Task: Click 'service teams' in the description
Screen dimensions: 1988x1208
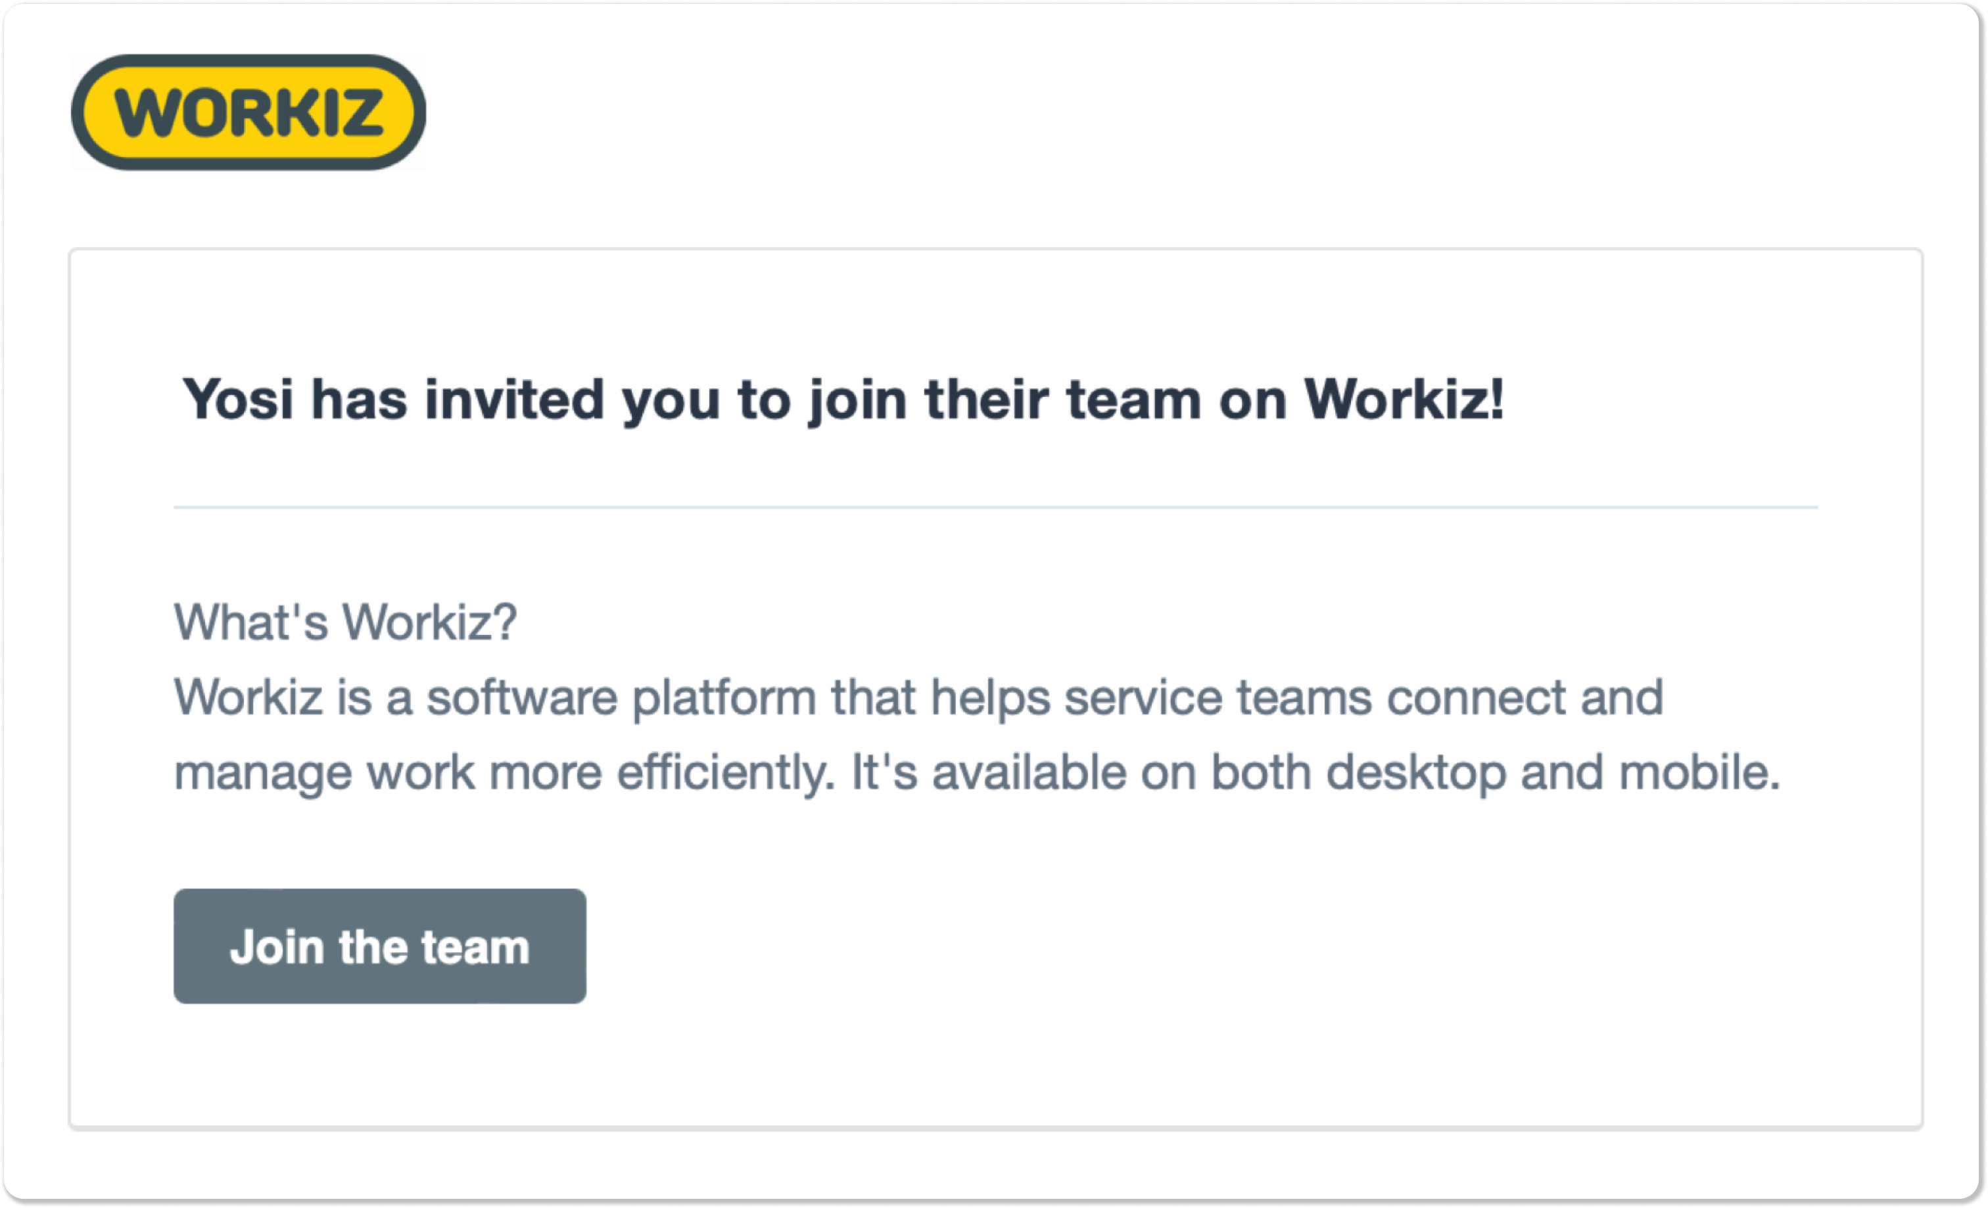Action: tap(1218, 697)
